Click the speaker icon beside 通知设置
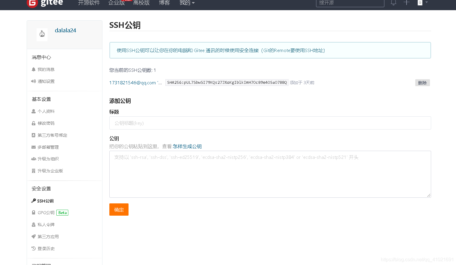Viewport: 456px width, 265px height. [x=34, y=81]
